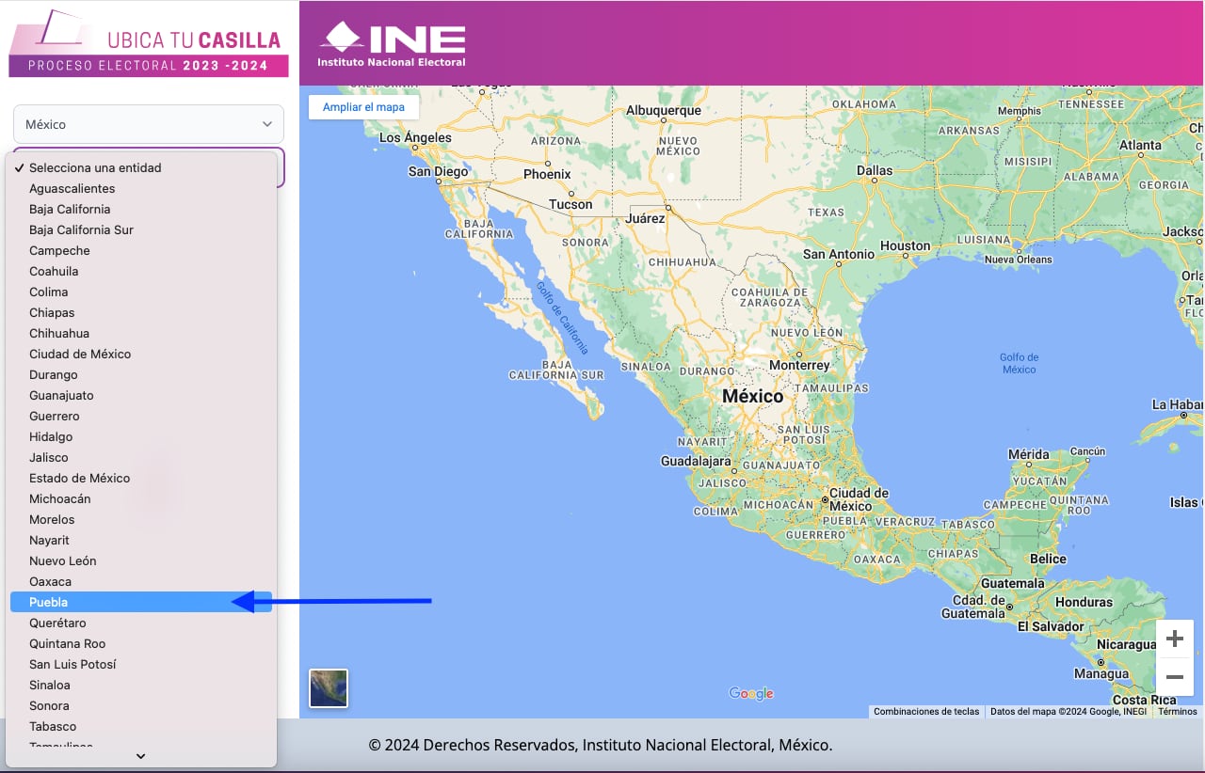Click Combinaciones de teclas button
The height and width of the screenshot is (773, 1205).
click(926, 712)
